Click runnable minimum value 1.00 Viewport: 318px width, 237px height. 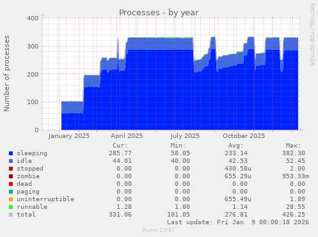coord(182,207)
